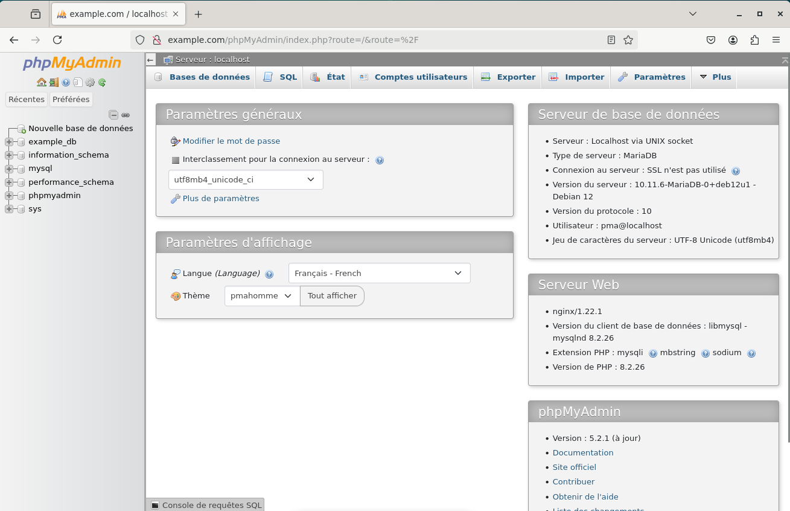Expand the sys database node
Image resolution: width=790 pixels, height=511 pixels.
pos(8,209)
